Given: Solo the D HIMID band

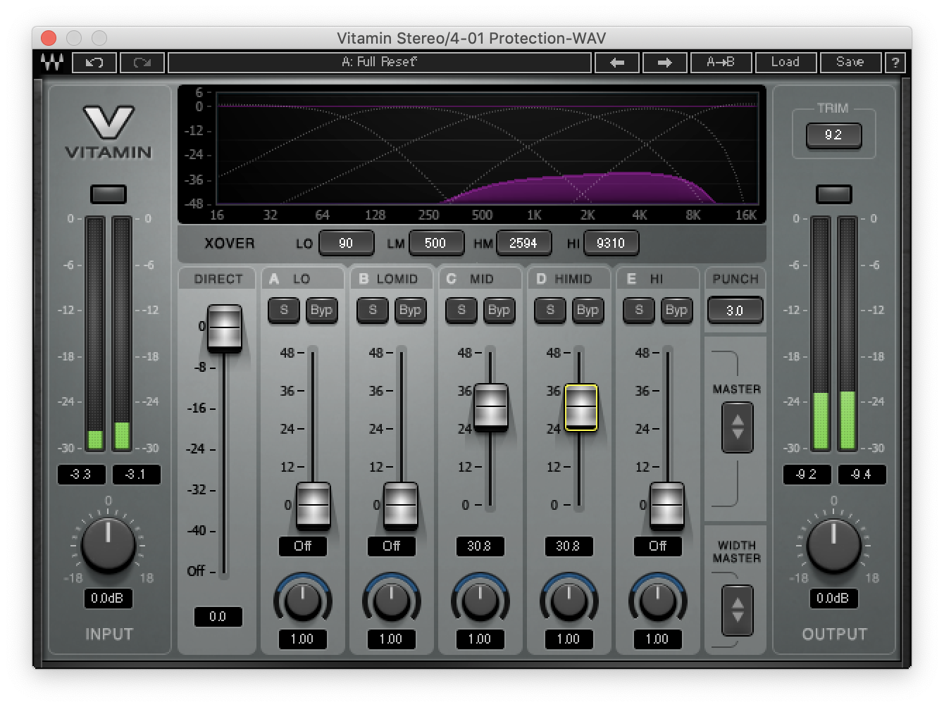Looking at the screenshot, I should tap(550, 310).
